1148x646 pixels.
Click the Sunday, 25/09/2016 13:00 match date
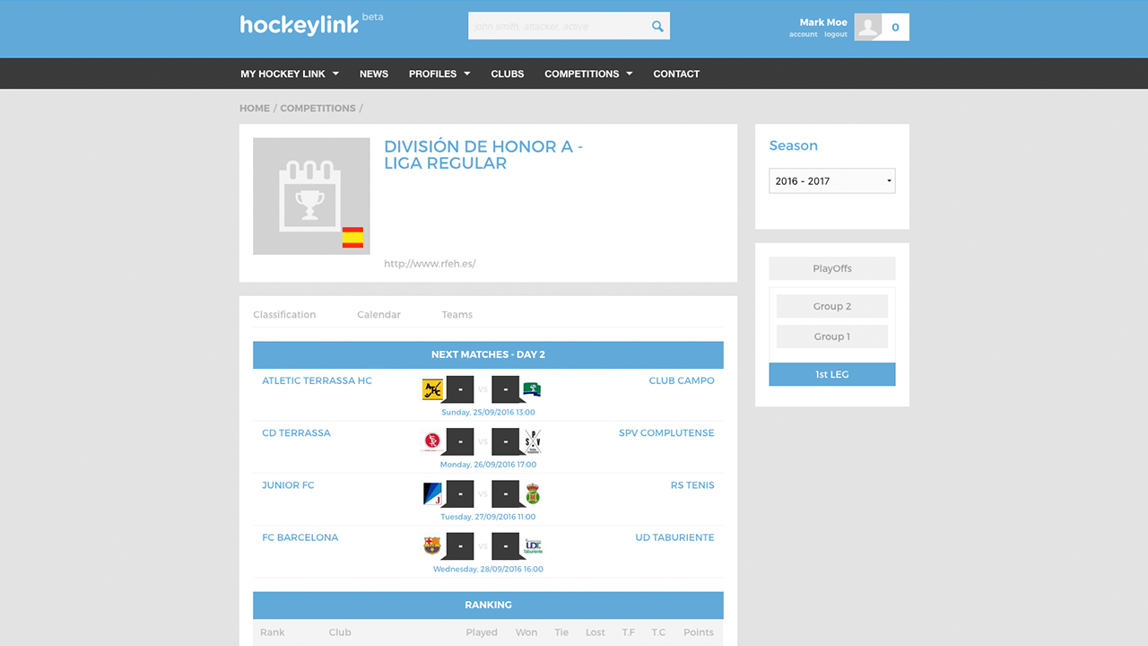pyautogui.click(x=488, y=413)
